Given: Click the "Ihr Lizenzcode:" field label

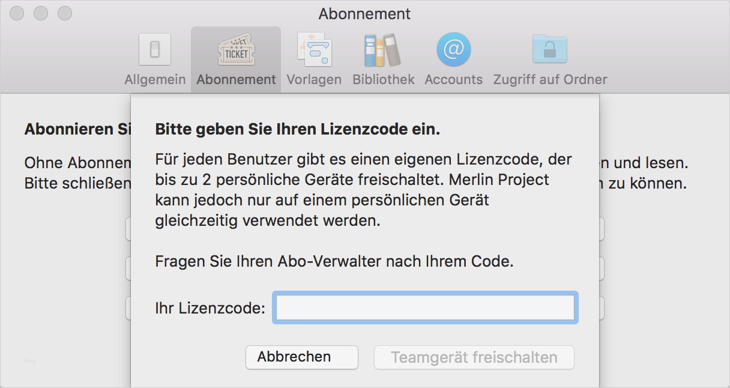Looking at the screenshot, I should coord(210,309).
